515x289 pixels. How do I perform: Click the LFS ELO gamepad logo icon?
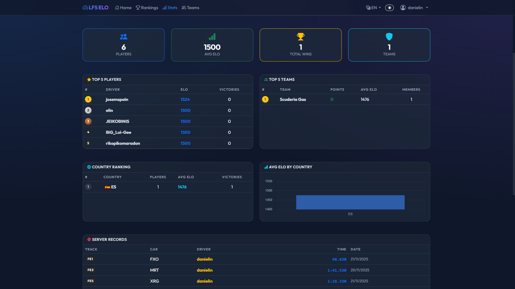85,8
